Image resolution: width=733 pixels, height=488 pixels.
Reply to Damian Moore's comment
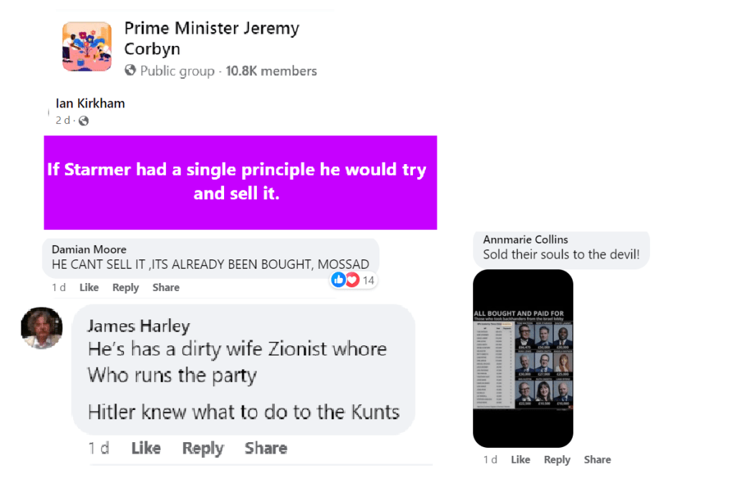(125, 287)
